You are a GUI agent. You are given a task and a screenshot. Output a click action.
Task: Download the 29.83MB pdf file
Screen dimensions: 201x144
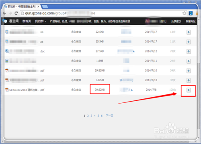pyautogui.click(x=189, y=71)
